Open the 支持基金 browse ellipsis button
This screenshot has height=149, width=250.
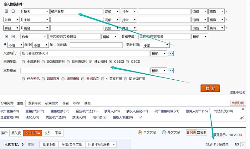[171, 71]
